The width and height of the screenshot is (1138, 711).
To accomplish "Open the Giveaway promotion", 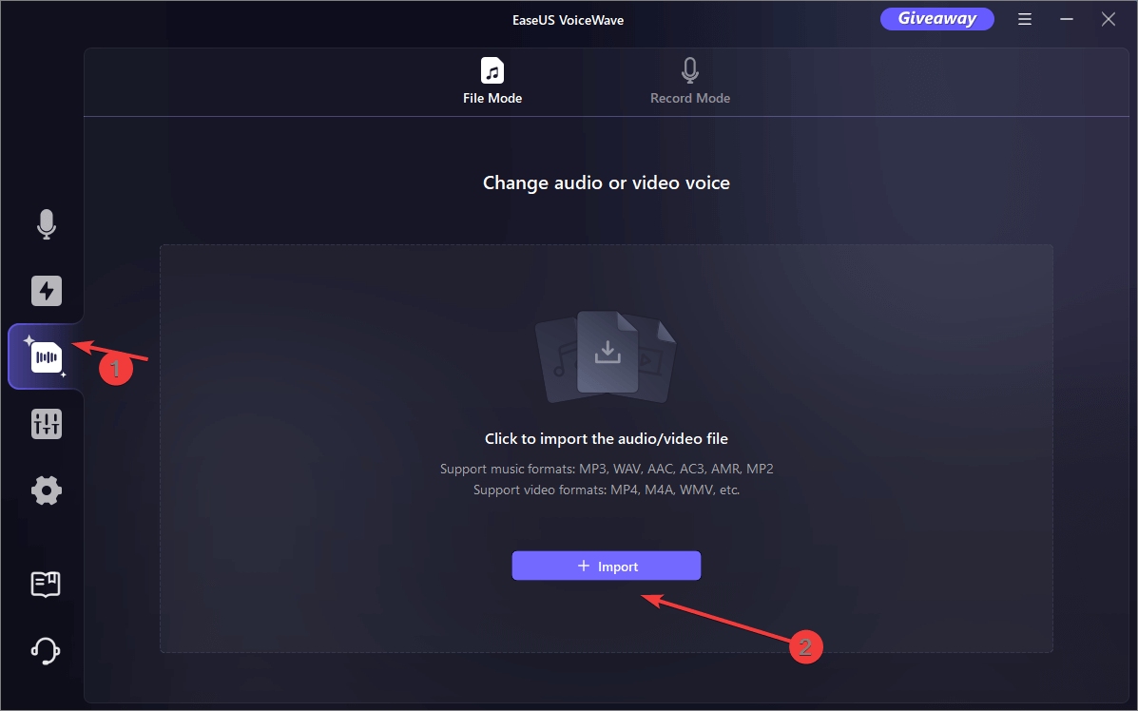I will (936, 18).
